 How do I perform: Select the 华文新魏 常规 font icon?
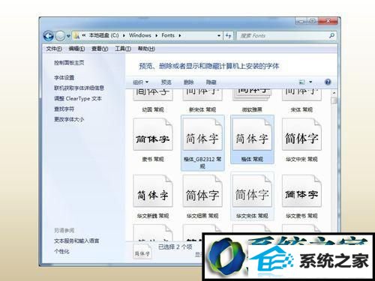(153, 191)
